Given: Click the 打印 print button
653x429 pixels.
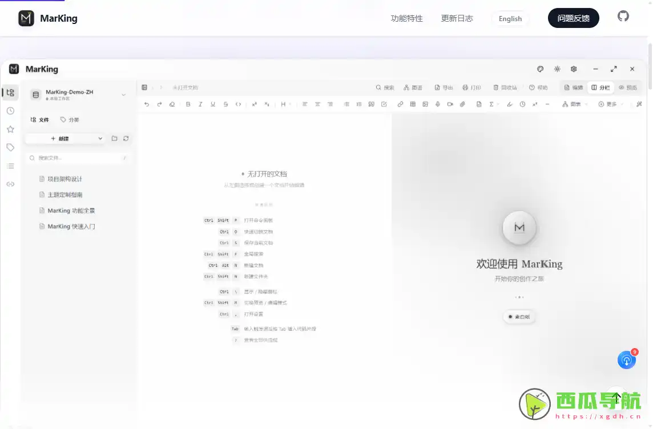Looking at the screenshot, I should click(472, 88).
